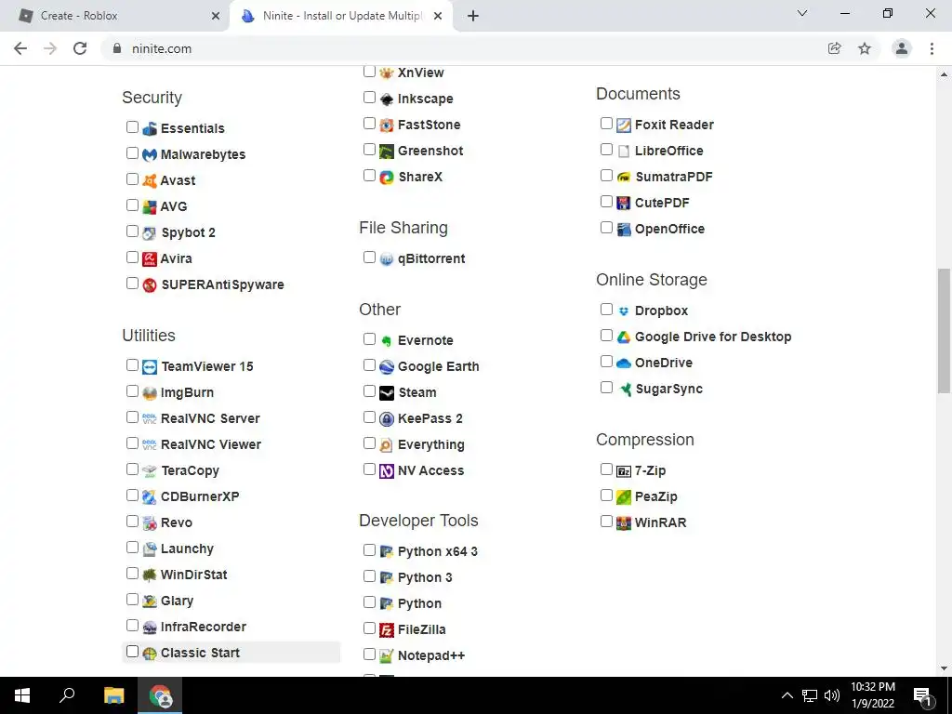
Task: Click the WinDirStat tree icon
Action: (x=150, y=575)
